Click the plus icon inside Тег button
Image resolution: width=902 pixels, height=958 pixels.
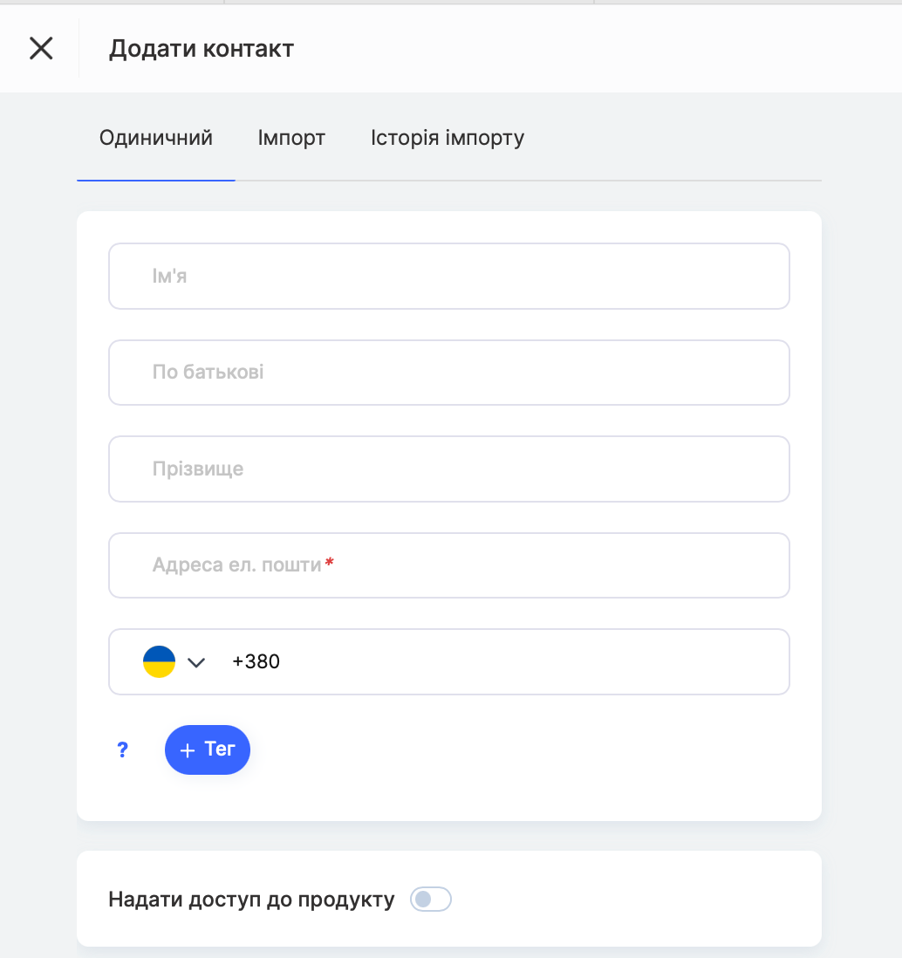188,750
